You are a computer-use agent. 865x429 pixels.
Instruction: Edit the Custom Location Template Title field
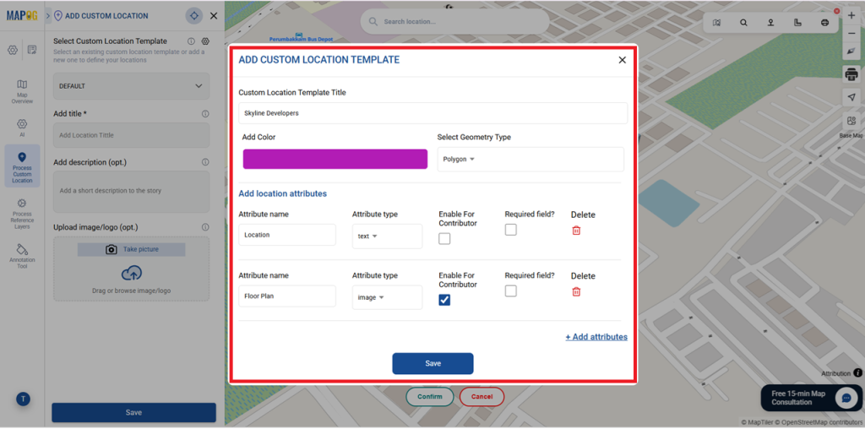pyautogui.click(x=433, y=113)
